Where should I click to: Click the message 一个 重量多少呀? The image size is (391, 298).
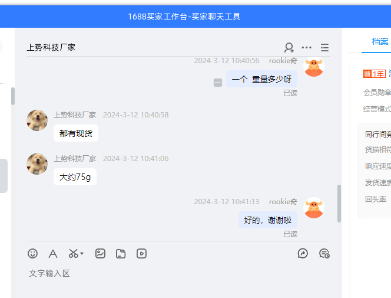tap(261, 79)
